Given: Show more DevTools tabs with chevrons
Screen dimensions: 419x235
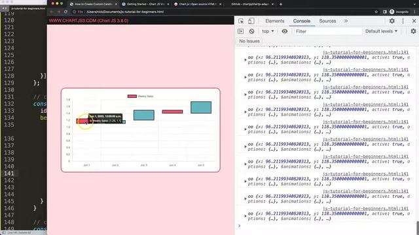Looking at the screenshot, I should click(x=346, y=21).
